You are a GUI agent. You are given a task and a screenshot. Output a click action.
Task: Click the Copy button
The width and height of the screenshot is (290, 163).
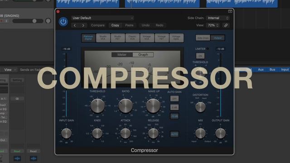click(115, 25)
